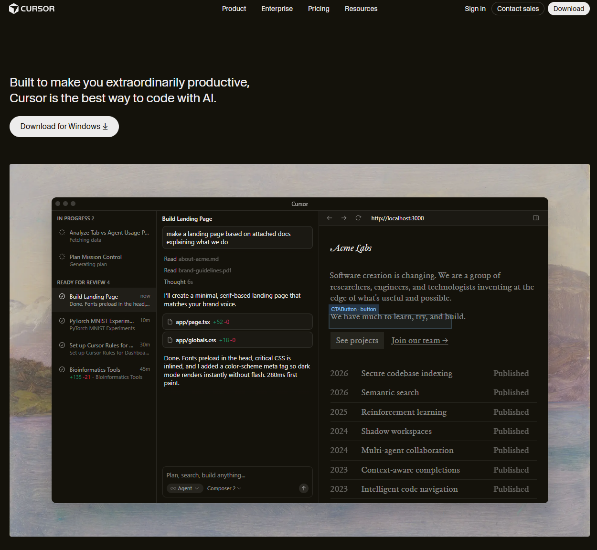Viewport: 597px width, 550px height.
Task: Click the browser forward arrow icon
Action: tap(344, 218)
